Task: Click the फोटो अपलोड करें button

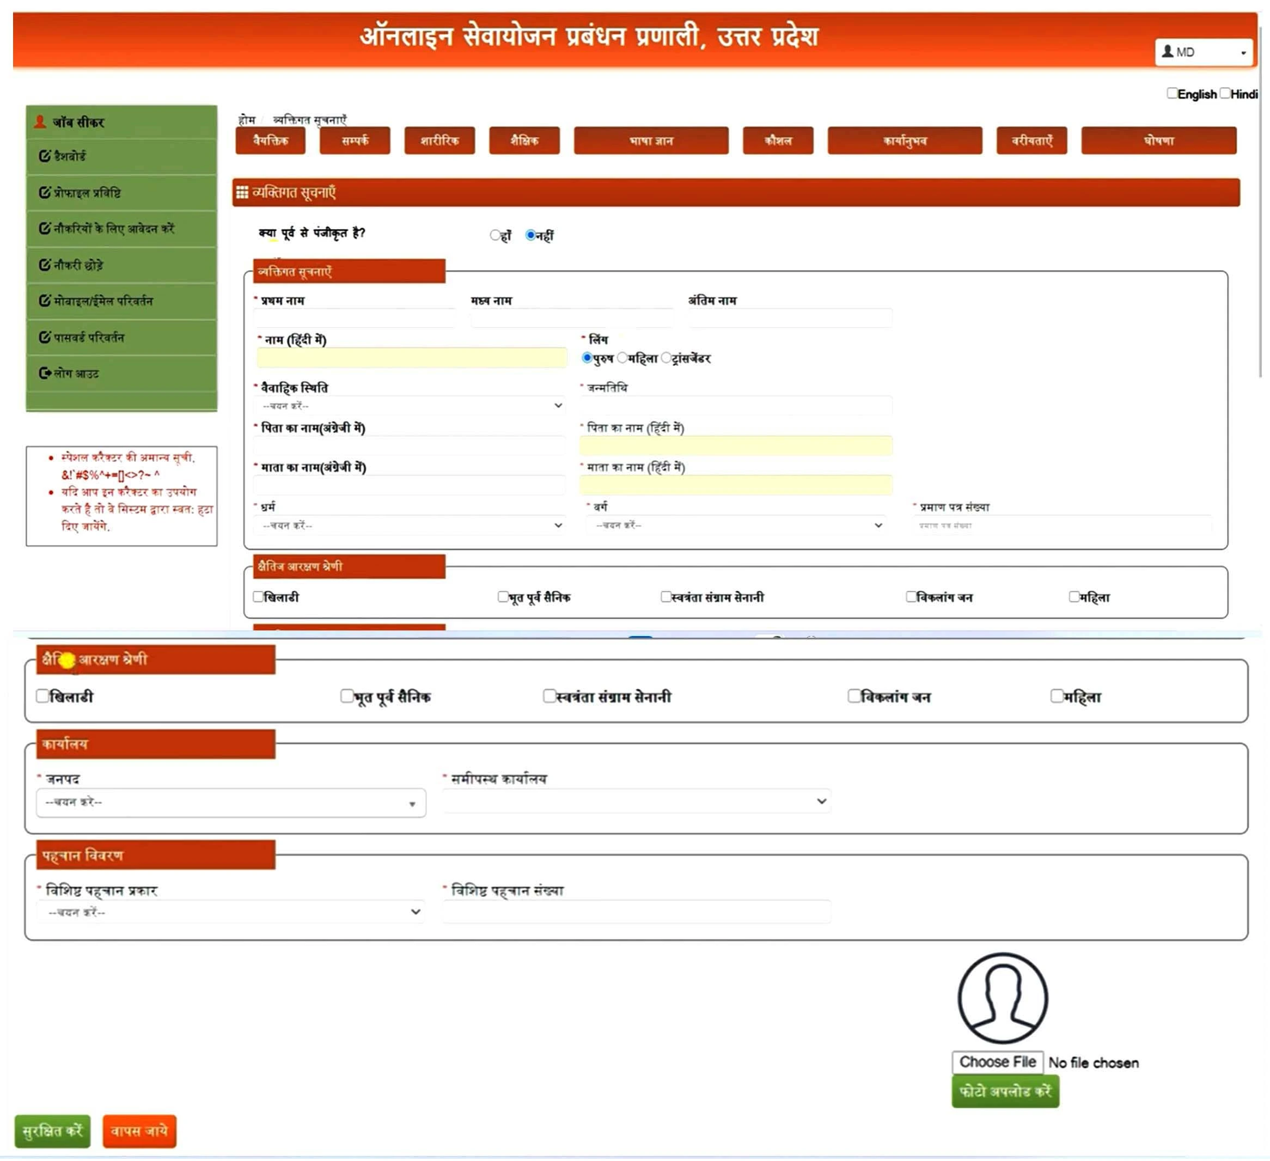Action: [1005, 1092]
